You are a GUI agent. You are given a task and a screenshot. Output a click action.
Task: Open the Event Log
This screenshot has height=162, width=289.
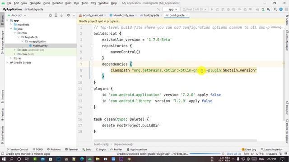(x=249, y=149)
